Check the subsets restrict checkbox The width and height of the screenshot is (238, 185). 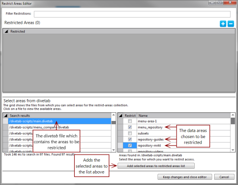[x=130, y=133]
